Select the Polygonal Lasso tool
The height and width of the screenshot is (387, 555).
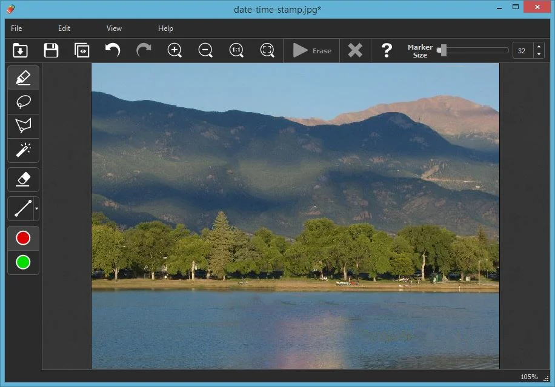pyautogui.click(x=23, y=126)
